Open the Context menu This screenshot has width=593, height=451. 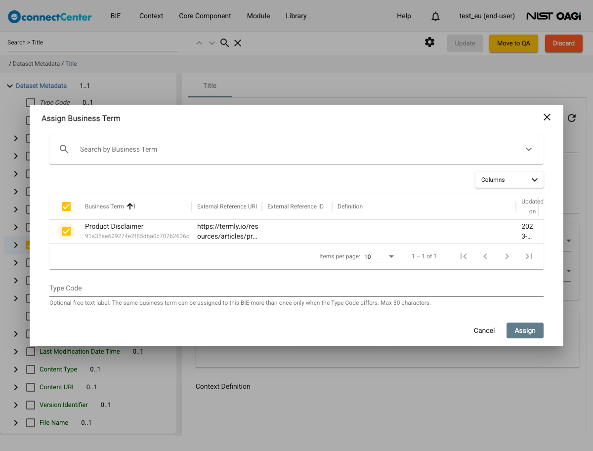coord(151,16)
